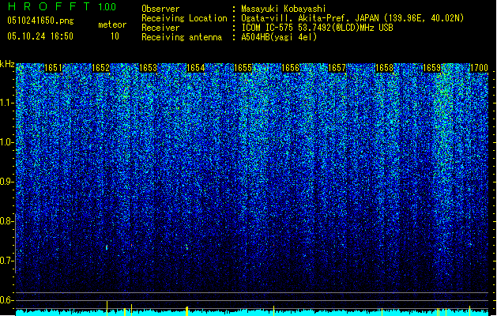Click the 1656 time marker

pyautogui.click(x=290, y=68)
